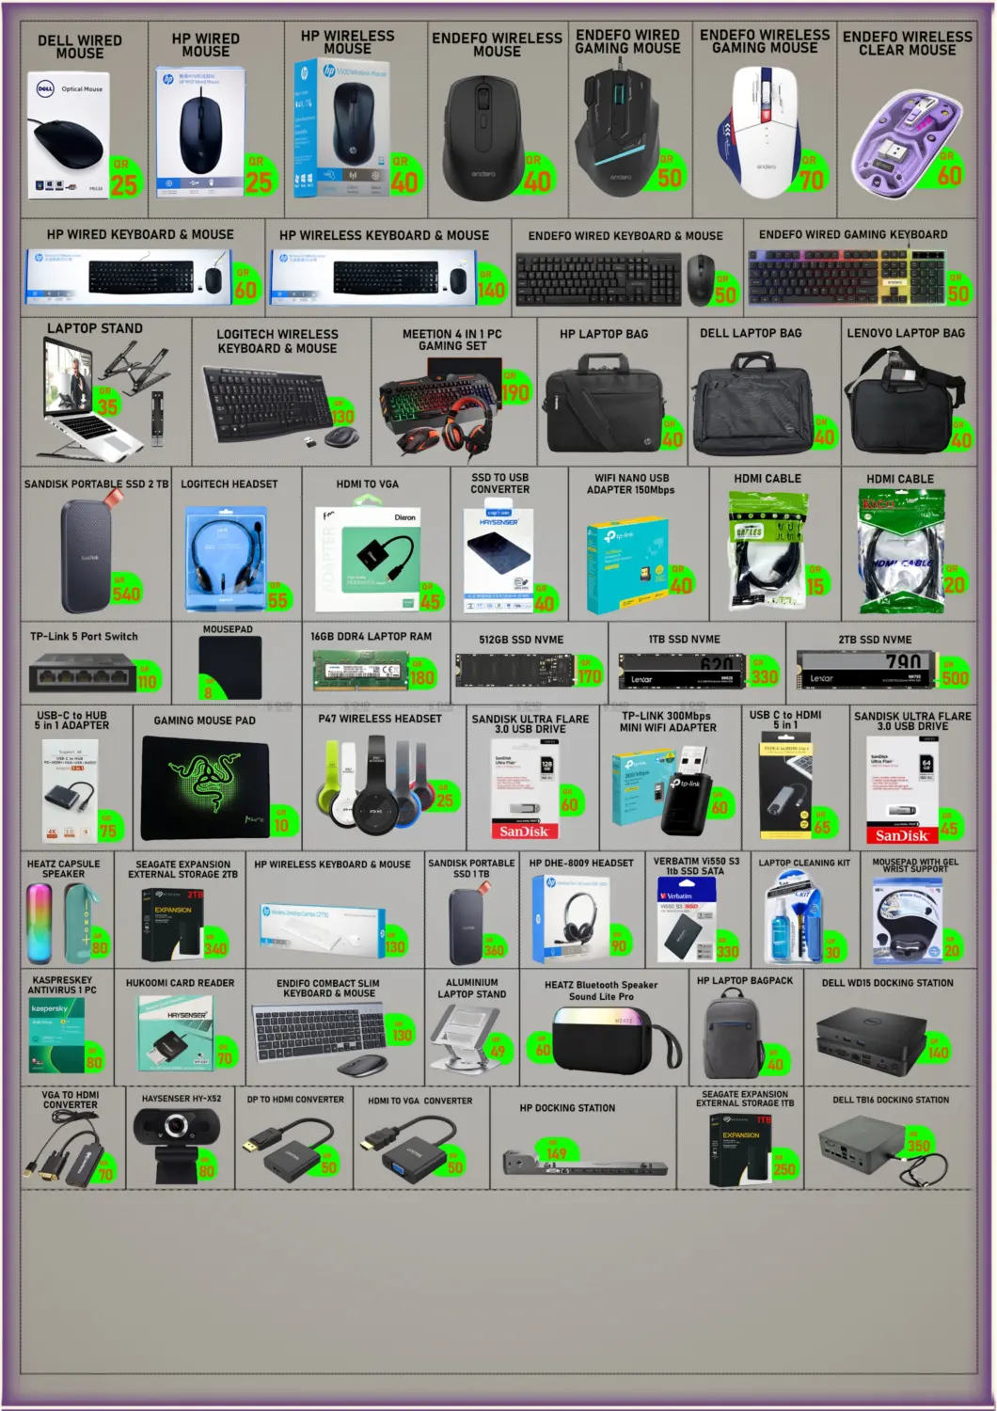Open the Endefo Wired Gaming Keyboard image
The image size is (997, 1411).
(x=847, y=277)
